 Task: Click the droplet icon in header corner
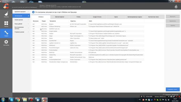click(x=176, y=7)
